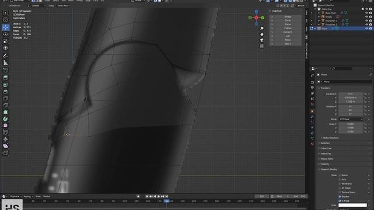Open the Modifiers wrench properties tab
The image size is (374, 210).
pyautogui.click(x=312, y=117)
